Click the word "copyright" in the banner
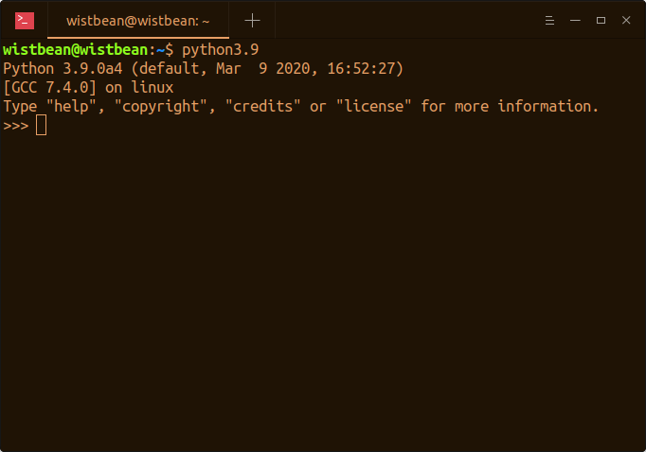Viewport: 646px width, 452px height. [x=161, y=107]
